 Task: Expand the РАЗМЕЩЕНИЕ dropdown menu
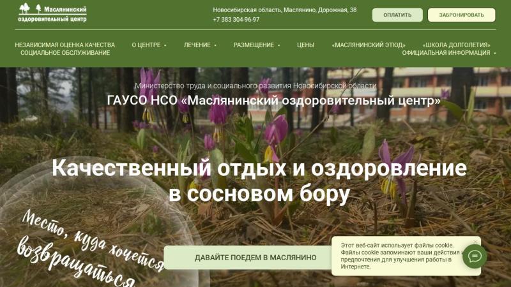click(257, 45)
